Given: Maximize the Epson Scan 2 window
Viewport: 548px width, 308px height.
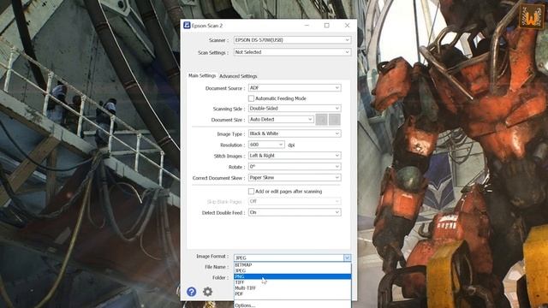Looking at the screenshot, I should 327,26.
